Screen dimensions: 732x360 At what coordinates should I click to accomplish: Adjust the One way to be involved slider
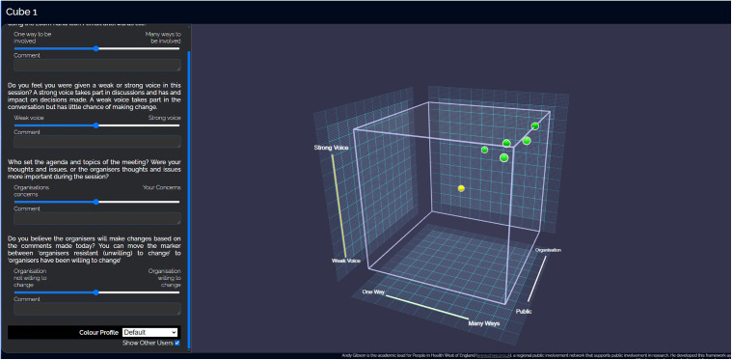coord(96,48)
